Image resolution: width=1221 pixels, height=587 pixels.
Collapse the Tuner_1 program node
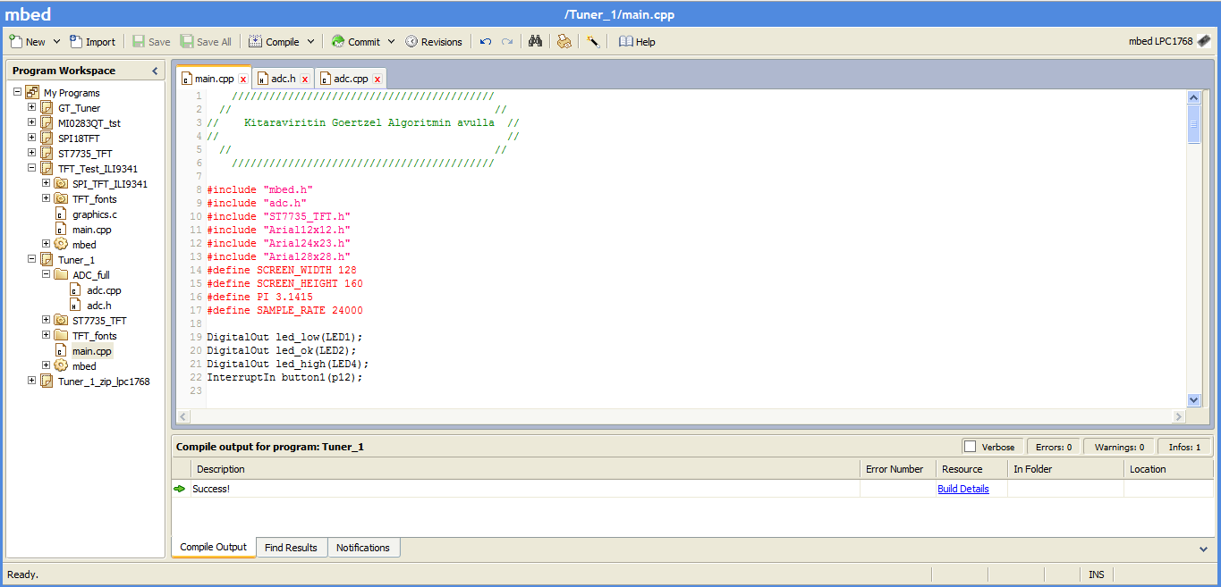pos(32,259)
